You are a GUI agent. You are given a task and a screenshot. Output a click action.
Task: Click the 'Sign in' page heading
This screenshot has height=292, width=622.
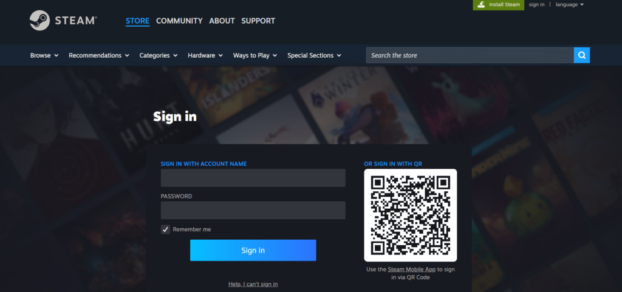click(175, 117)
